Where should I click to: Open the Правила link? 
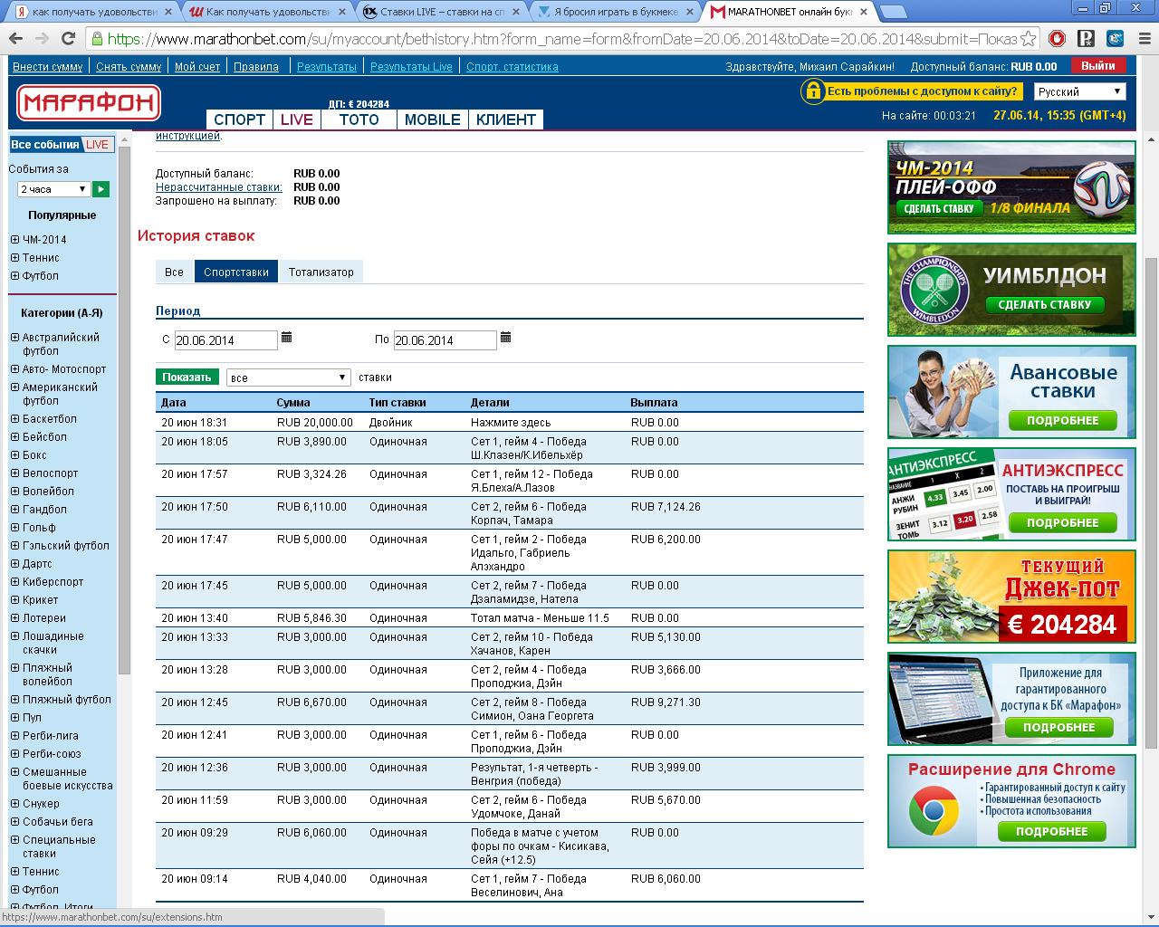click(x=256, y=67)
